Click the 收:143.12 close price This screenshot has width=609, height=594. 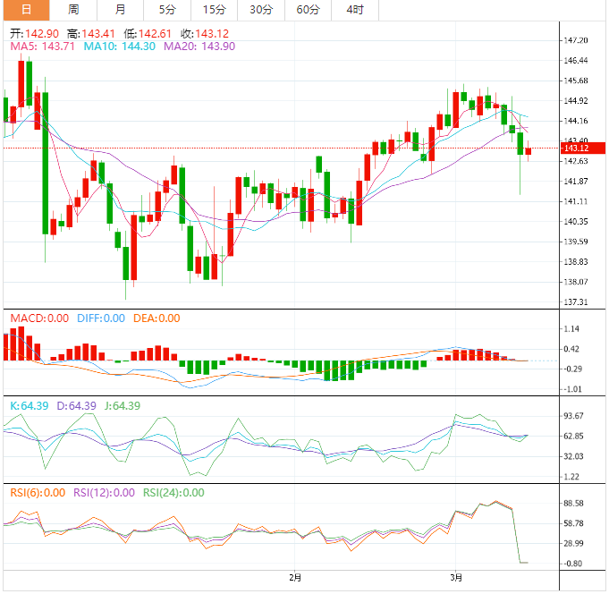pos(205,34)
